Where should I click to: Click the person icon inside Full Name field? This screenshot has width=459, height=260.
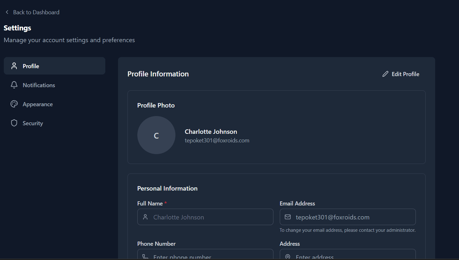(145, 217)
